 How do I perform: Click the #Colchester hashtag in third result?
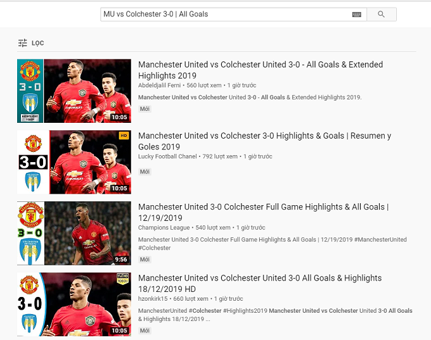(x=155, y=248)
